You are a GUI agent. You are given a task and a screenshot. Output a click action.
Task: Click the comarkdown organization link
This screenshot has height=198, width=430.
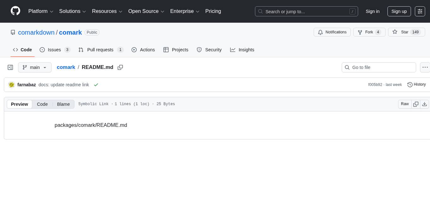36,32
